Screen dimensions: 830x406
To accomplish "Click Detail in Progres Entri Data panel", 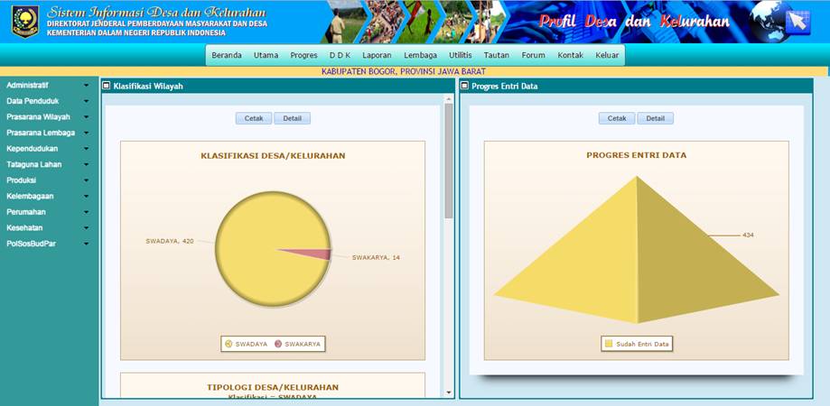I will click(x=656, y=118).
